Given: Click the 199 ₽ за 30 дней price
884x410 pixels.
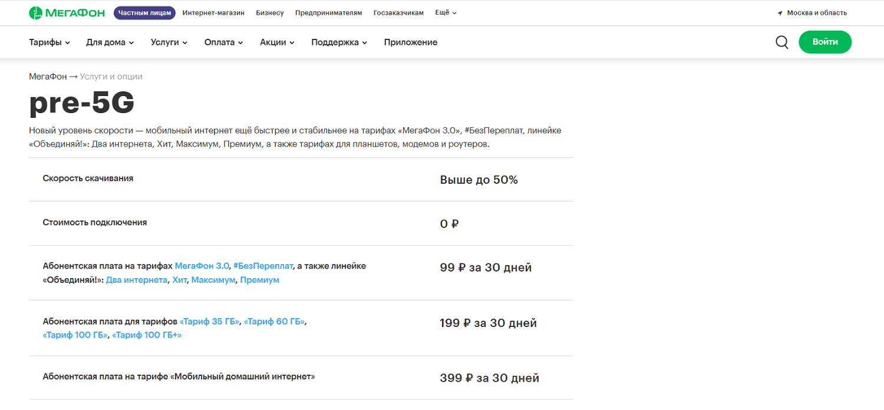Looking at the screenshot, I should (489, 323).
